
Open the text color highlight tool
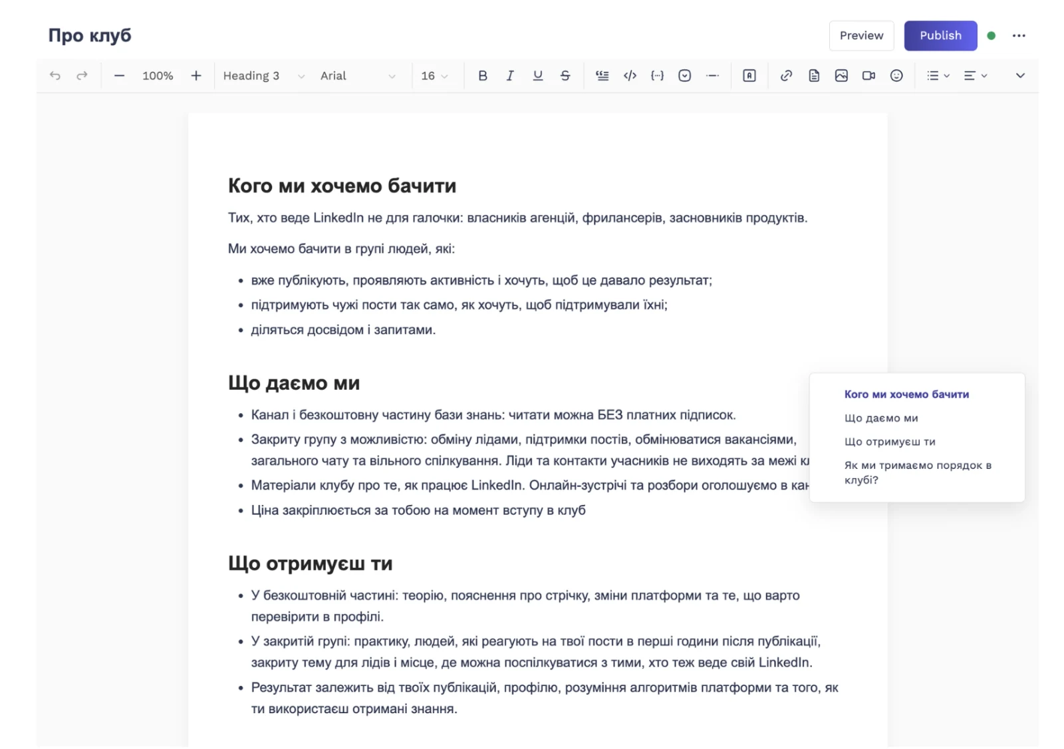749,76
